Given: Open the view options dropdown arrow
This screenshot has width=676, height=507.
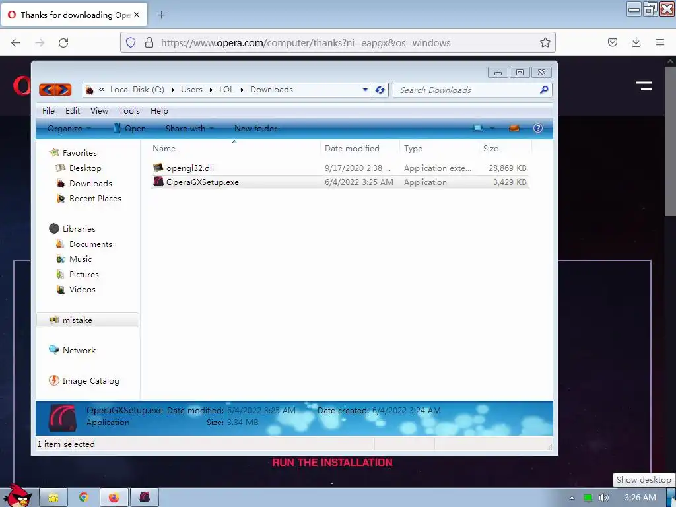Looking at the screenshot, I should pyautogui.click(x=492, y=128).
